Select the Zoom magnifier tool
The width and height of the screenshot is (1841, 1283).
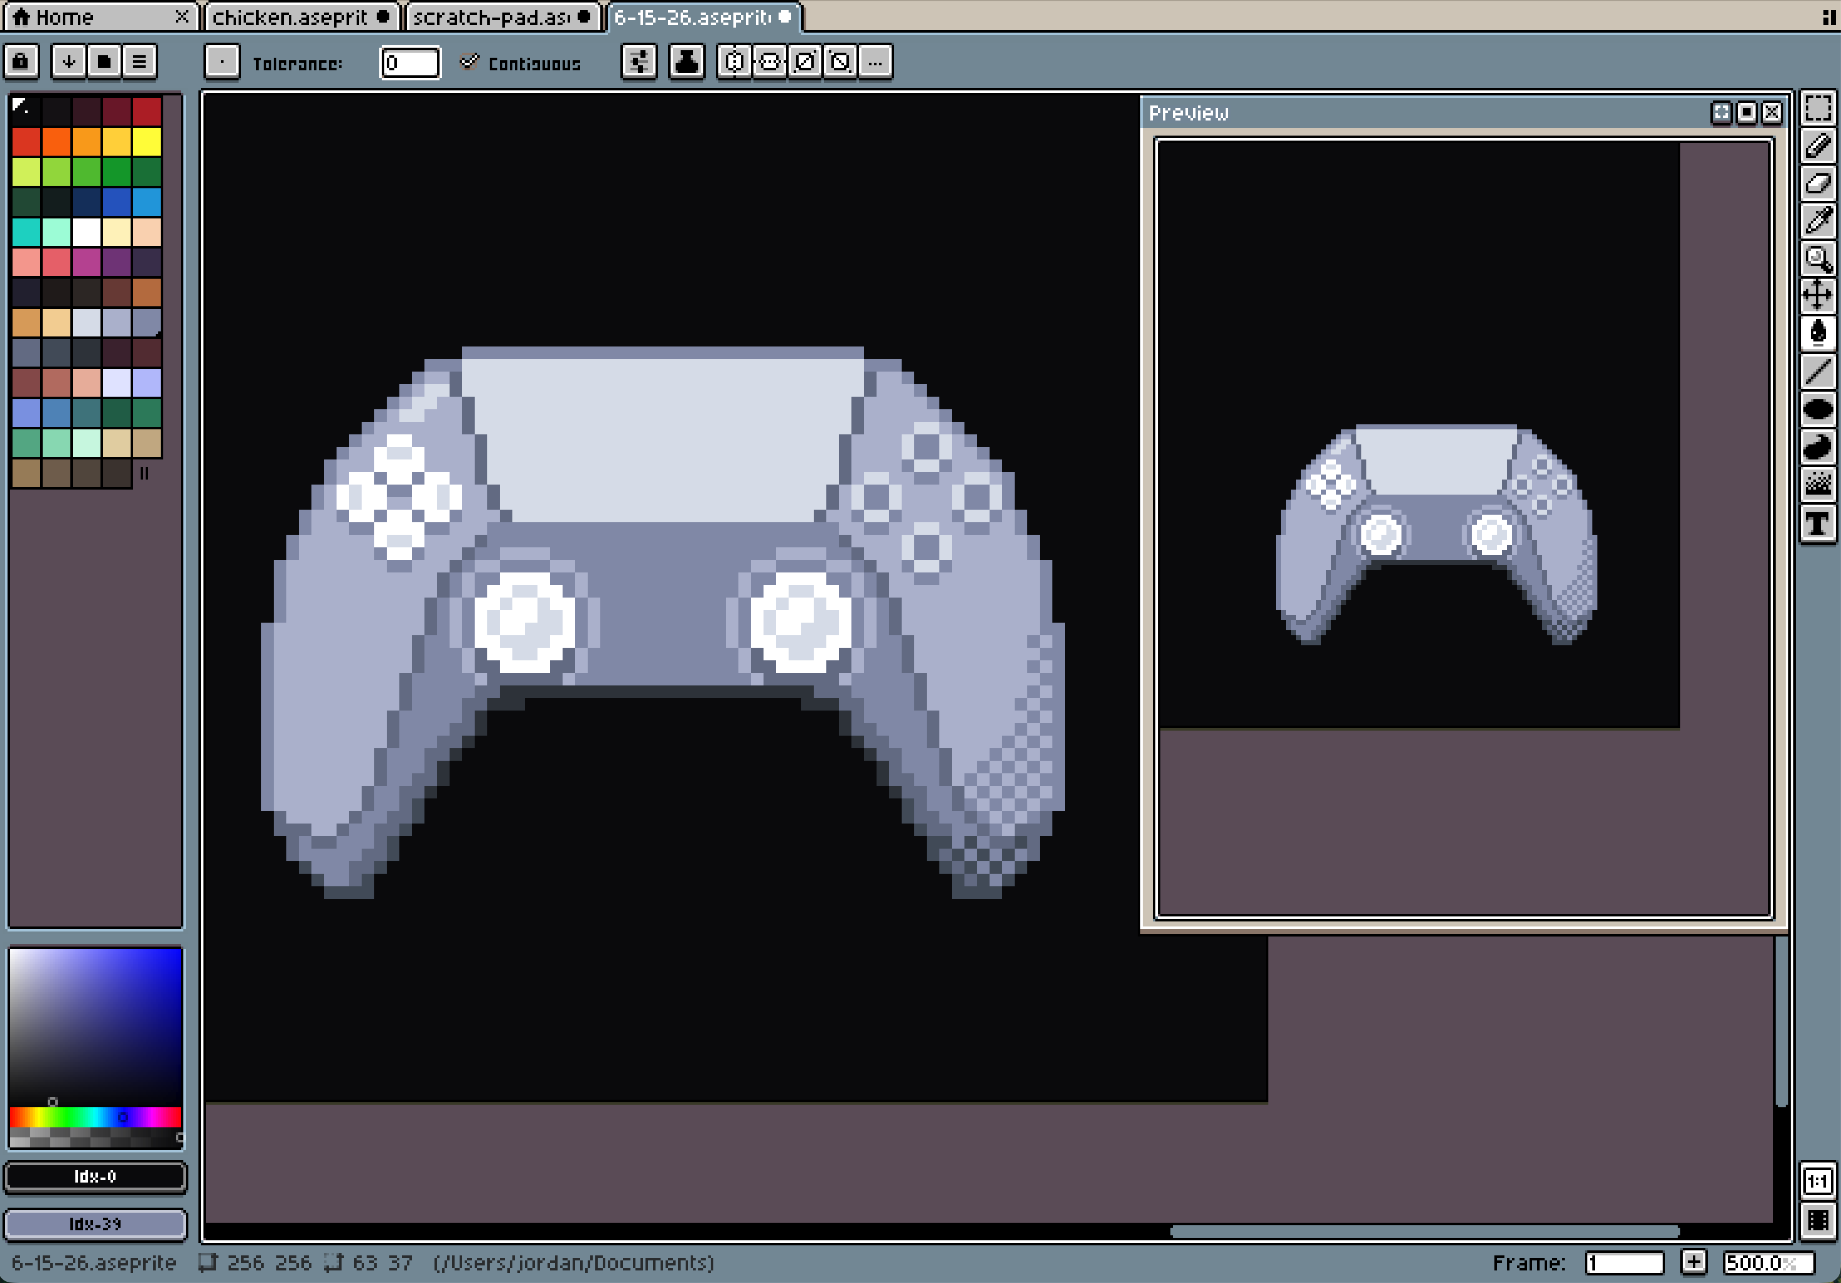tap(1817, 258)
